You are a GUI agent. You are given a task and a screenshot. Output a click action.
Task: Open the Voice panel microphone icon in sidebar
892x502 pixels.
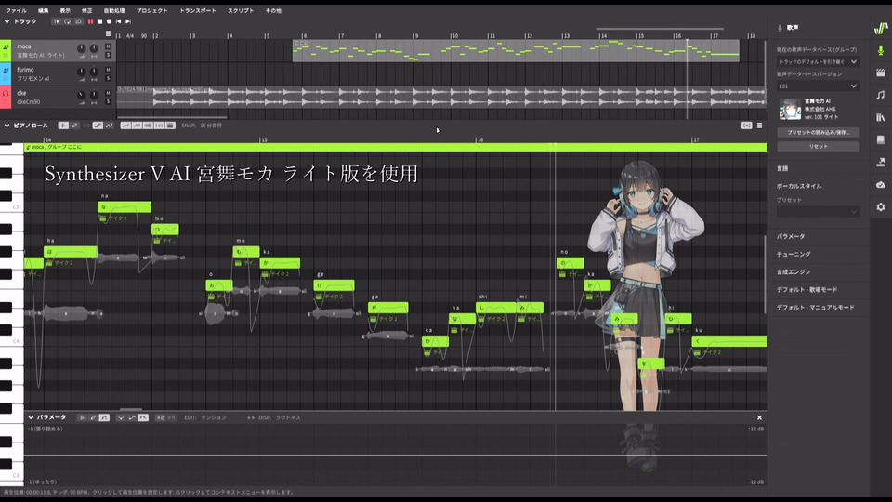tap(881, 50)
